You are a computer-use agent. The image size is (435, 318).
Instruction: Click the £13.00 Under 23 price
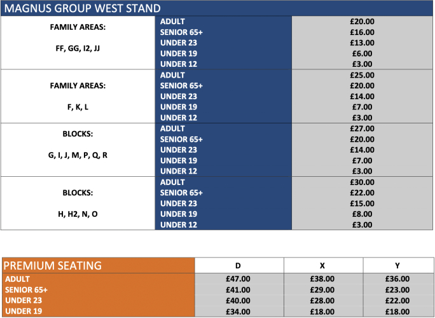point(362,43)
